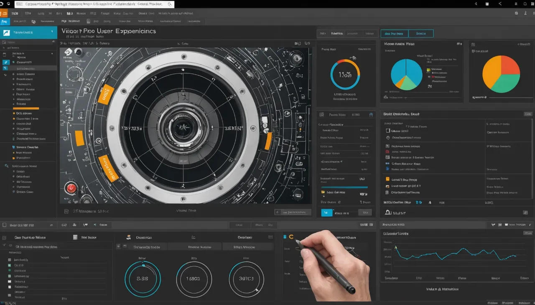Click the blue and green pie chart

407,74
